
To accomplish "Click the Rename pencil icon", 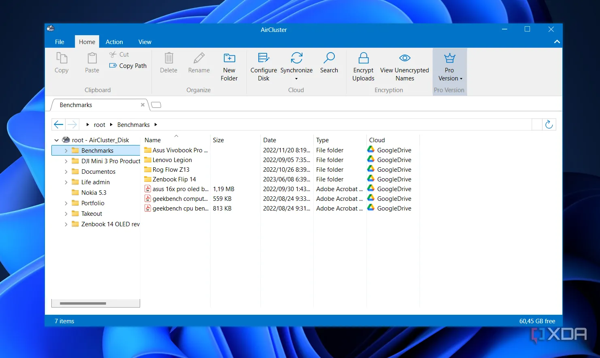I will coord(199,58).
